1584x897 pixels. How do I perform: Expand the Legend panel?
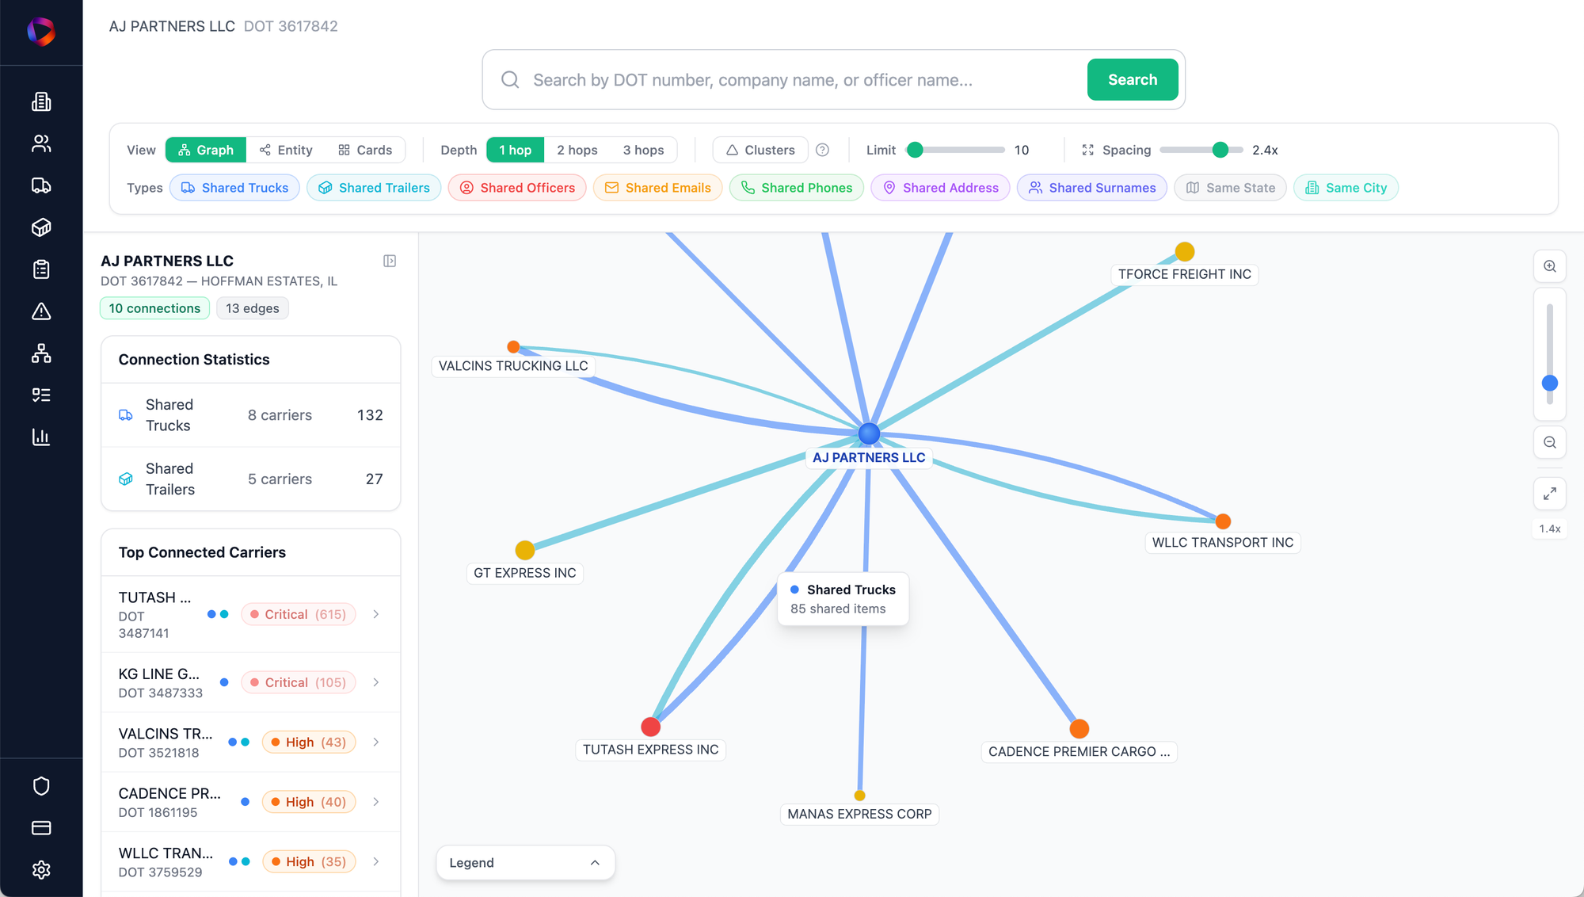(x=525, y=862)
